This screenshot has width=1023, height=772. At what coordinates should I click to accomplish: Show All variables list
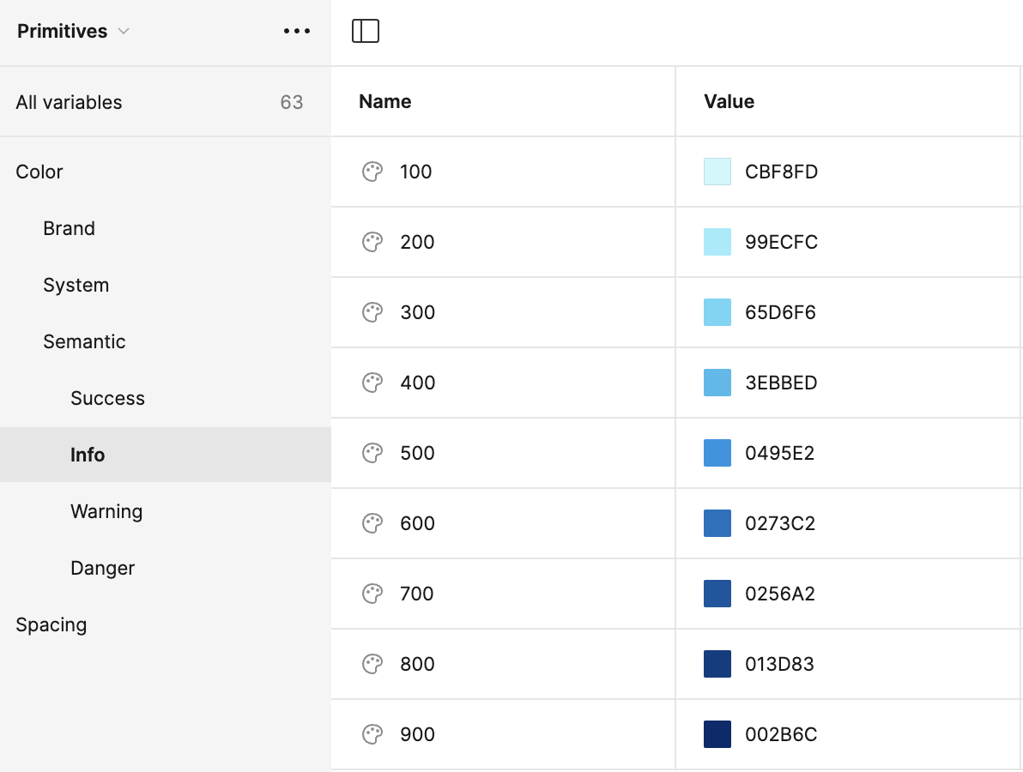point(69,102)
